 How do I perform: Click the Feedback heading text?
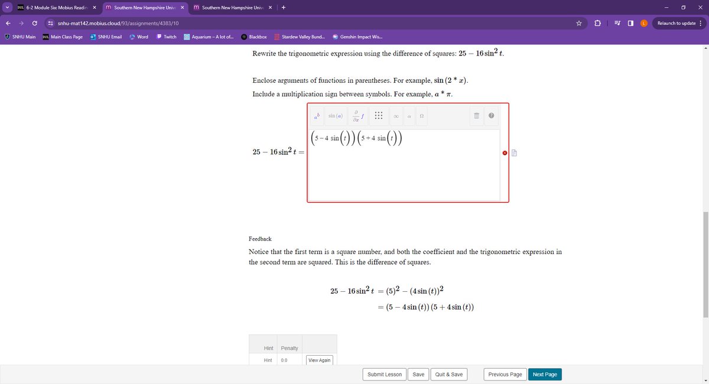coord(260,239)
